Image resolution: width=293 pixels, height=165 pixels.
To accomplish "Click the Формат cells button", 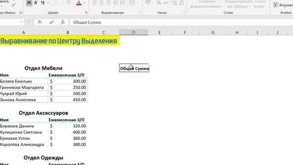I will click(x=283, y=5).
